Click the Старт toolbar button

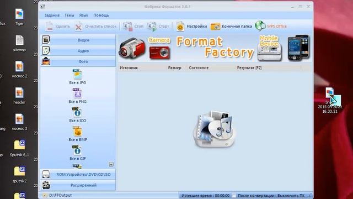158,27
